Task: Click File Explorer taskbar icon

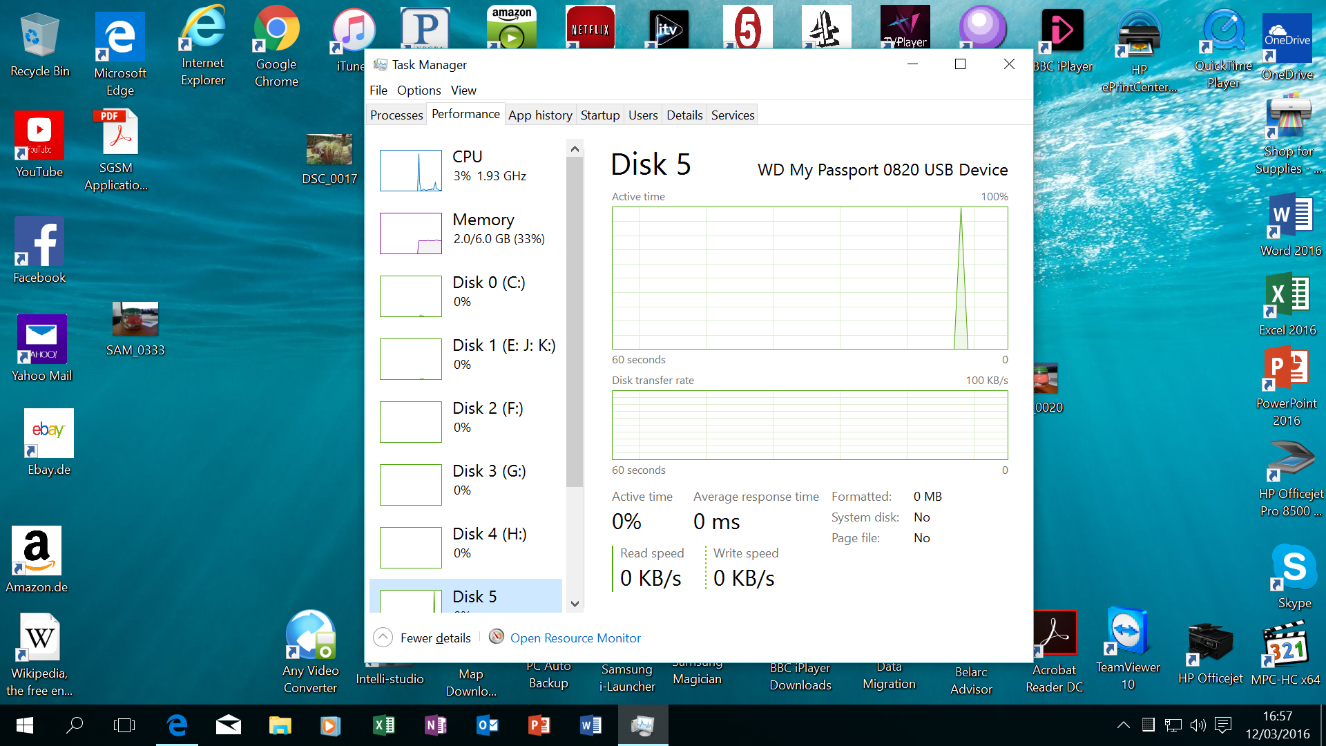Action: point(280,725)
